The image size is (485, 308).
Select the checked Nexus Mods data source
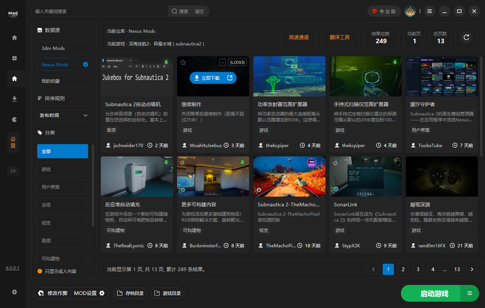[x=64, y=64]
